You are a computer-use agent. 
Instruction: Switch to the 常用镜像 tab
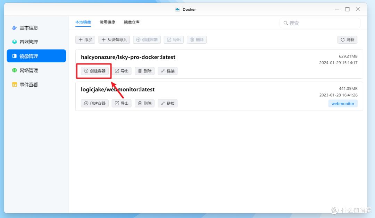coord(107,22)
